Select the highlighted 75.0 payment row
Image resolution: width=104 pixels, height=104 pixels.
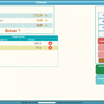pos(29,48)
